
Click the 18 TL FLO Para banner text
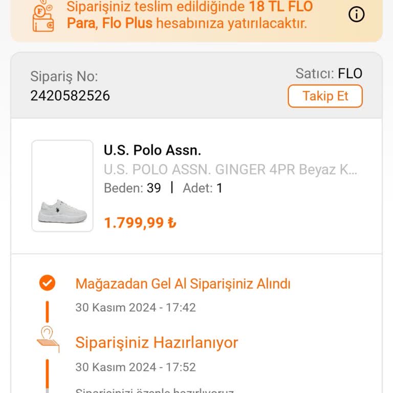pyautogui.click(x=190, y=14)
